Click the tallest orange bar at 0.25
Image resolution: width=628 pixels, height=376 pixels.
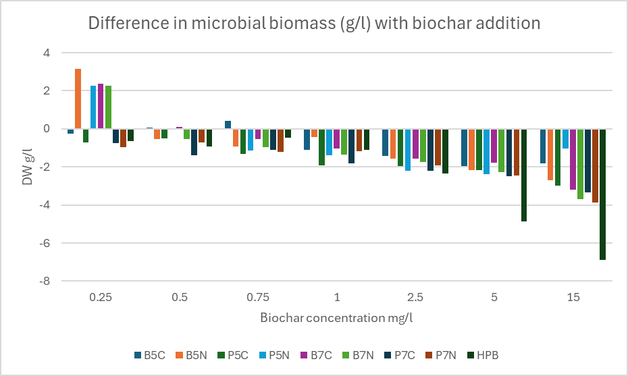coord(78,99)
